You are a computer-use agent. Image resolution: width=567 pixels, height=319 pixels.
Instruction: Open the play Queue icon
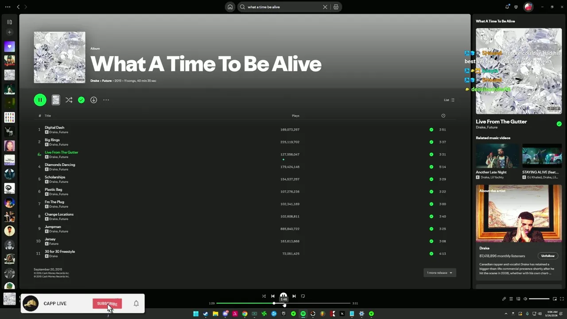[511, 299]
